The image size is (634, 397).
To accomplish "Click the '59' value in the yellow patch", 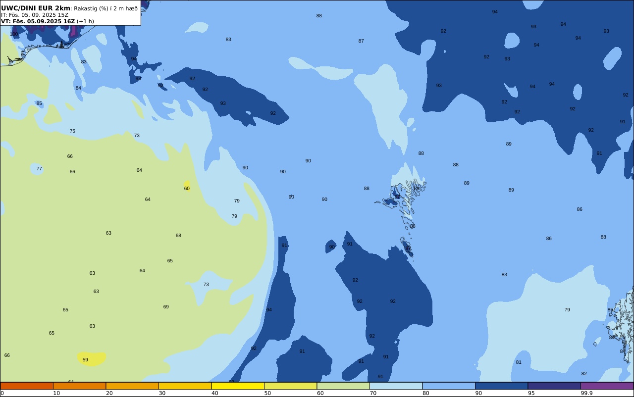I will coord(85,360).
